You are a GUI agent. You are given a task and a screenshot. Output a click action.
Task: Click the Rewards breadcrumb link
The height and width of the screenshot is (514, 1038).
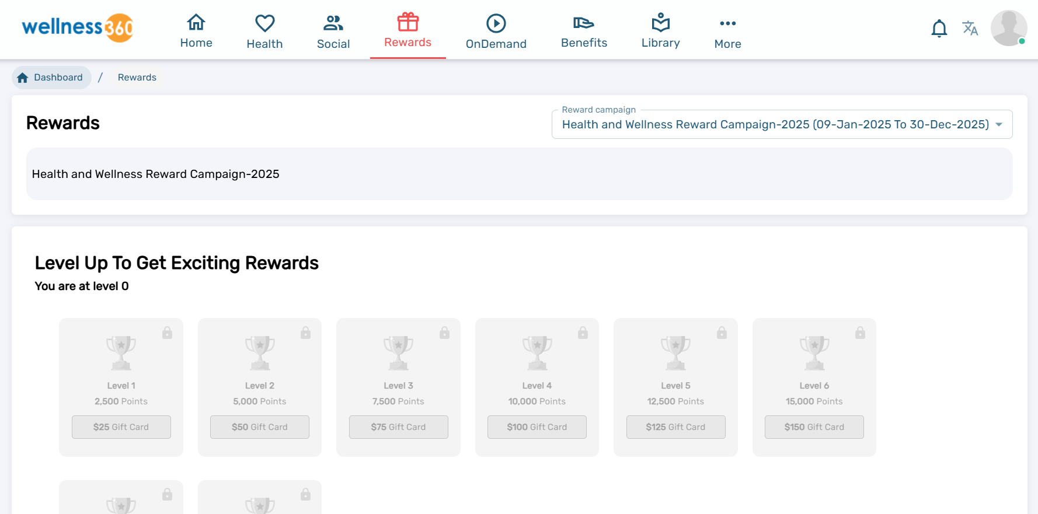137,78
